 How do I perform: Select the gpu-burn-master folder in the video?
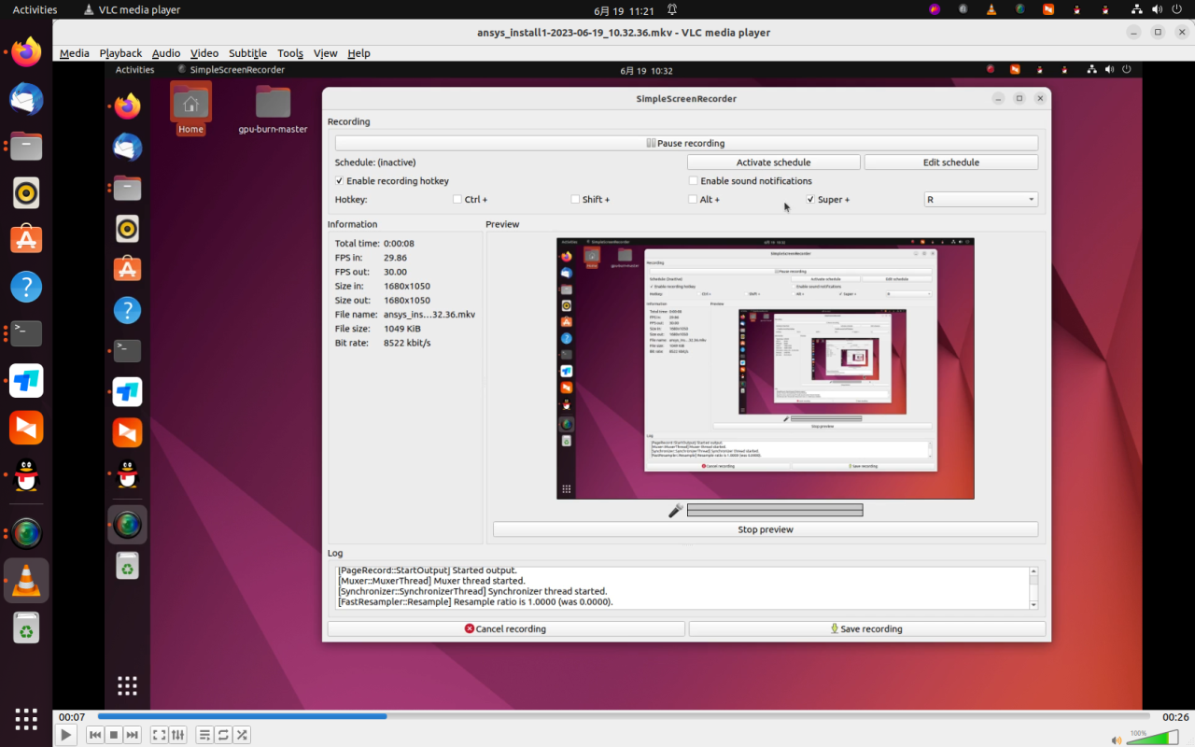(x=273, y=110)
